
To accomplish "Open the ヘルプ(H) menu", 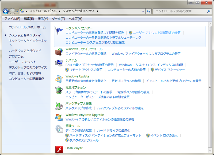I will tap(75, 19).
